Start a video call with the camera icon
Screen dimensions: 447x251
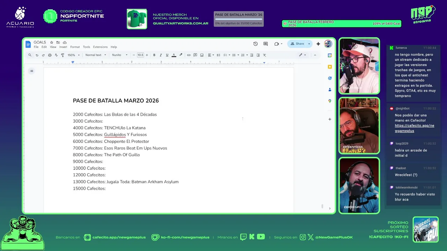point(277,44)
